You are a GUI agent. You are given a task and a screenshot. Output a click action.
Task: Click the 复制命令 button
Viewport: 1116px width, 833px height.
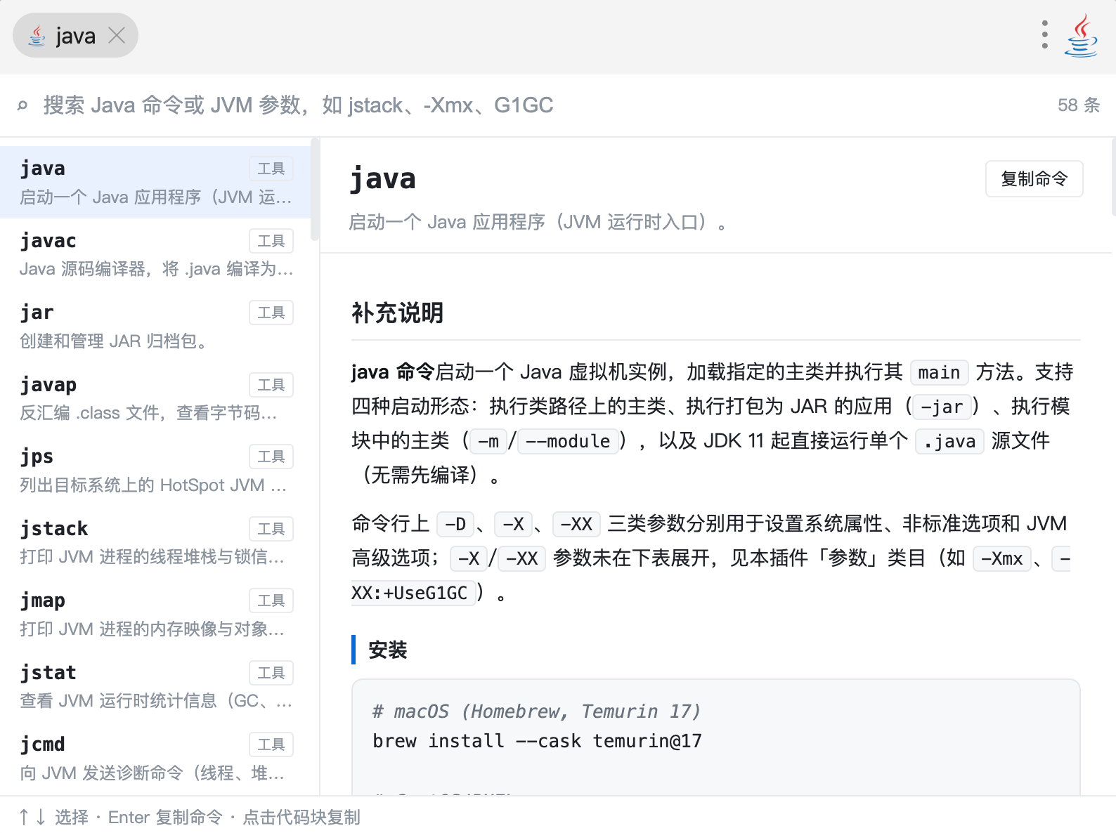1034,179
